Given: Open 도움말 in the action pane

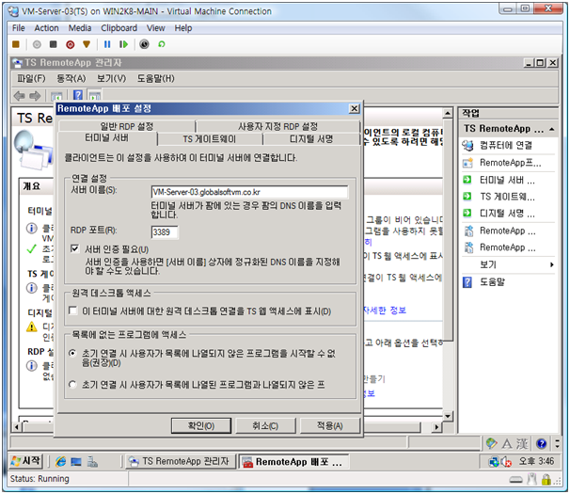Looking at the screenshot, I should pyautogui.click(x=492, y=282).
